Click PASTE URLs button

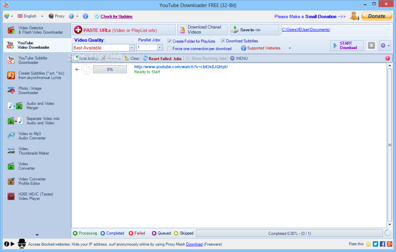[x=124, y=30]
